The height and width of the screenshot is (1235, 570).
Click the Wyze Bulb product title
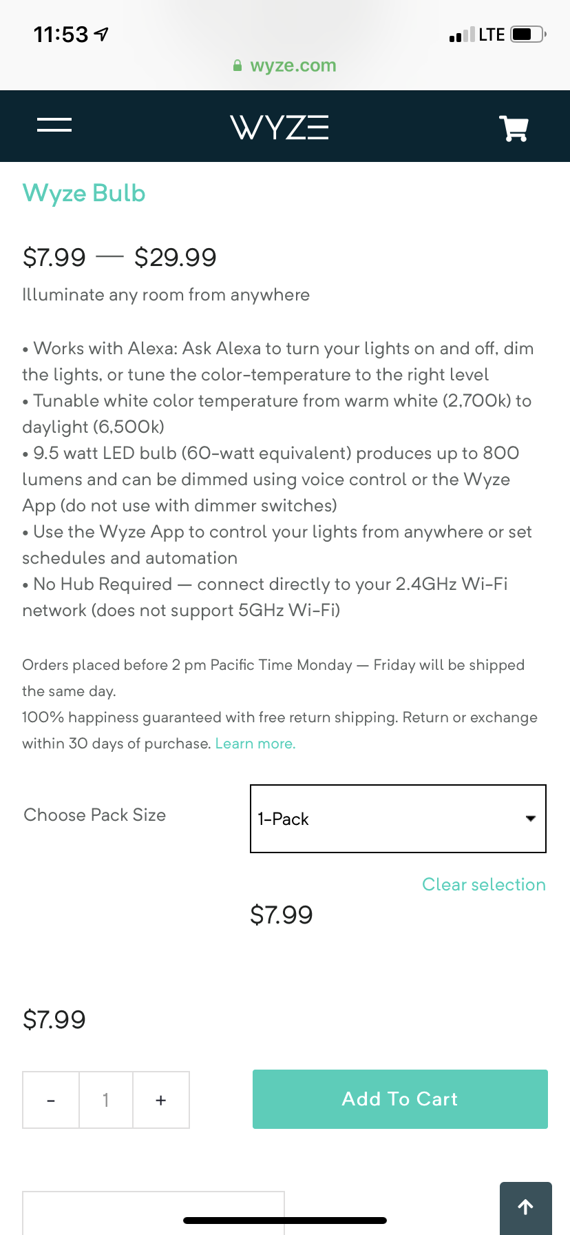[84, 193]
